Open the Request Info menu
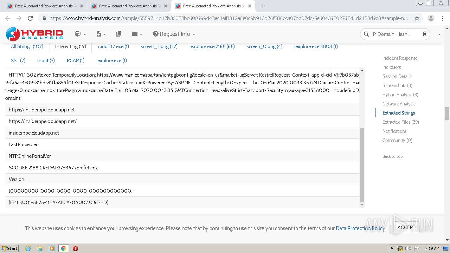Viewport: 450px width, 253px height. (174, 34)
